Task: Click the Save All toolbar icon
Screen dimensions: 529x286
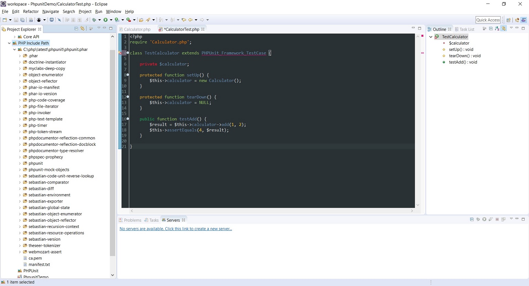Action: tap(22, 20)
